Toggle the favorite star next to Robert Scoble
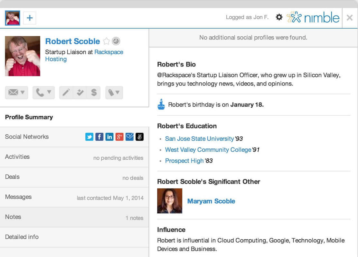The width and height of the screenshot is (358, 257). coord(106,41)
